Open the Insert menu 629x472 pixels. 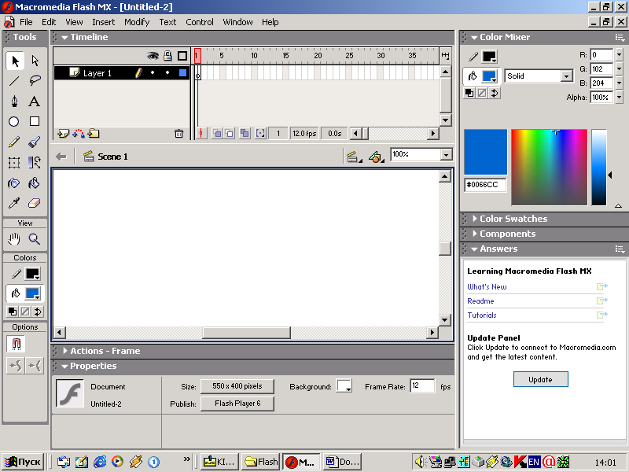[x=104, y=22]
